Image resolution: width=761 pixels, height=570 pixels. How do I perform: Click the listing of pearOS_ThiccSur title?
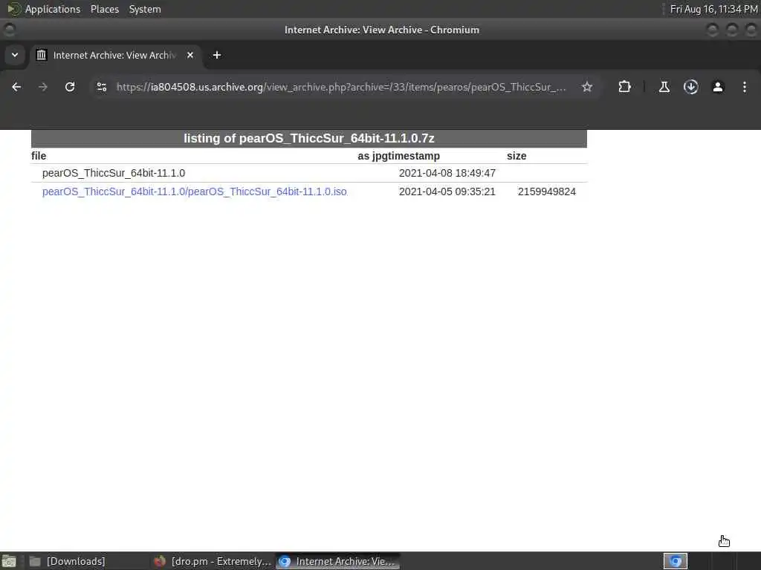point(308,138)
